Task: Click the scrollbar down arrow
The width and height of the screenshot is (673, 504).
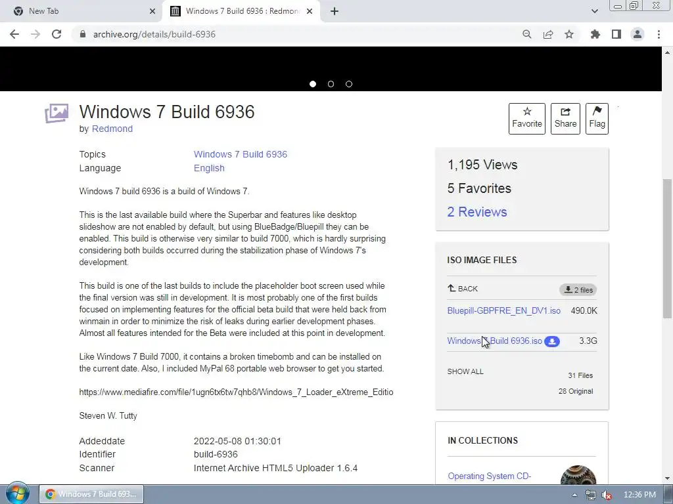Action: click(x=668, y=478)
